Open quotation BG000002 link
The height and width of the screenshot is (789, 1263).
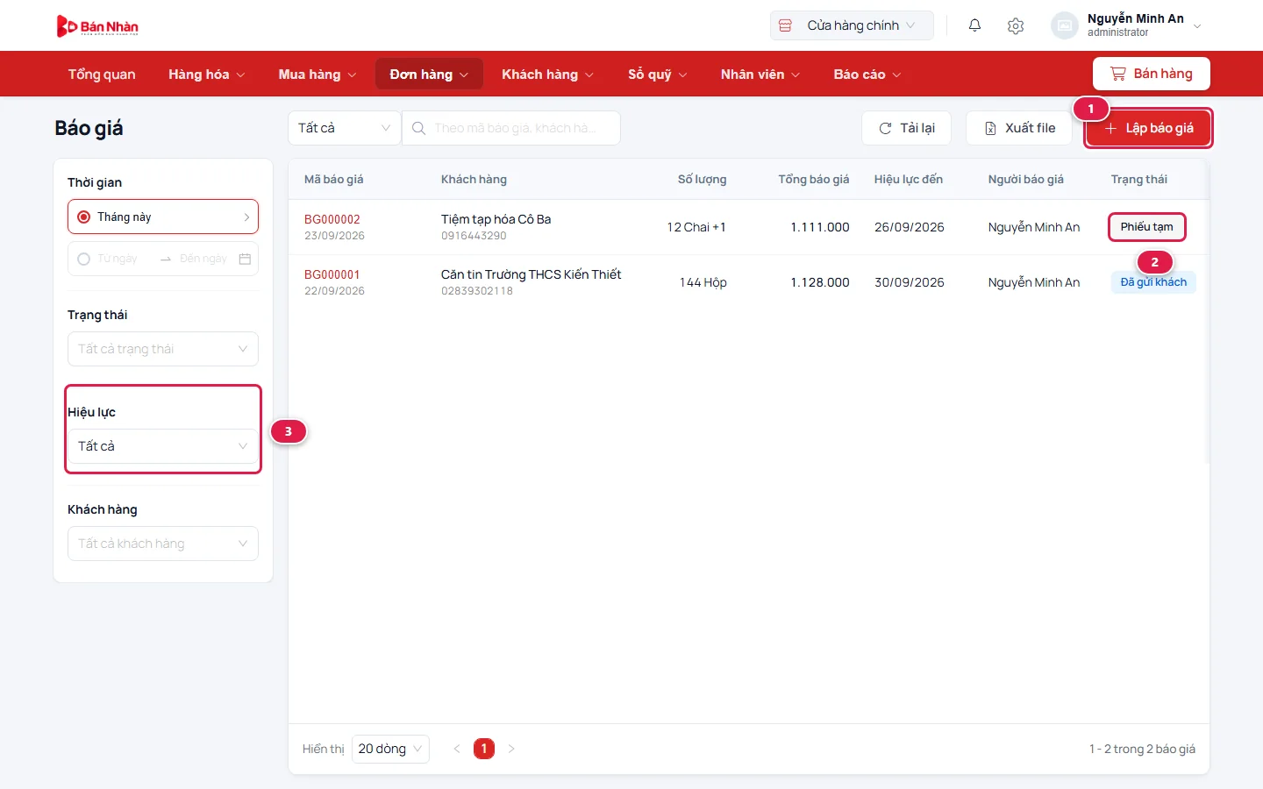[x=332, y=219]
